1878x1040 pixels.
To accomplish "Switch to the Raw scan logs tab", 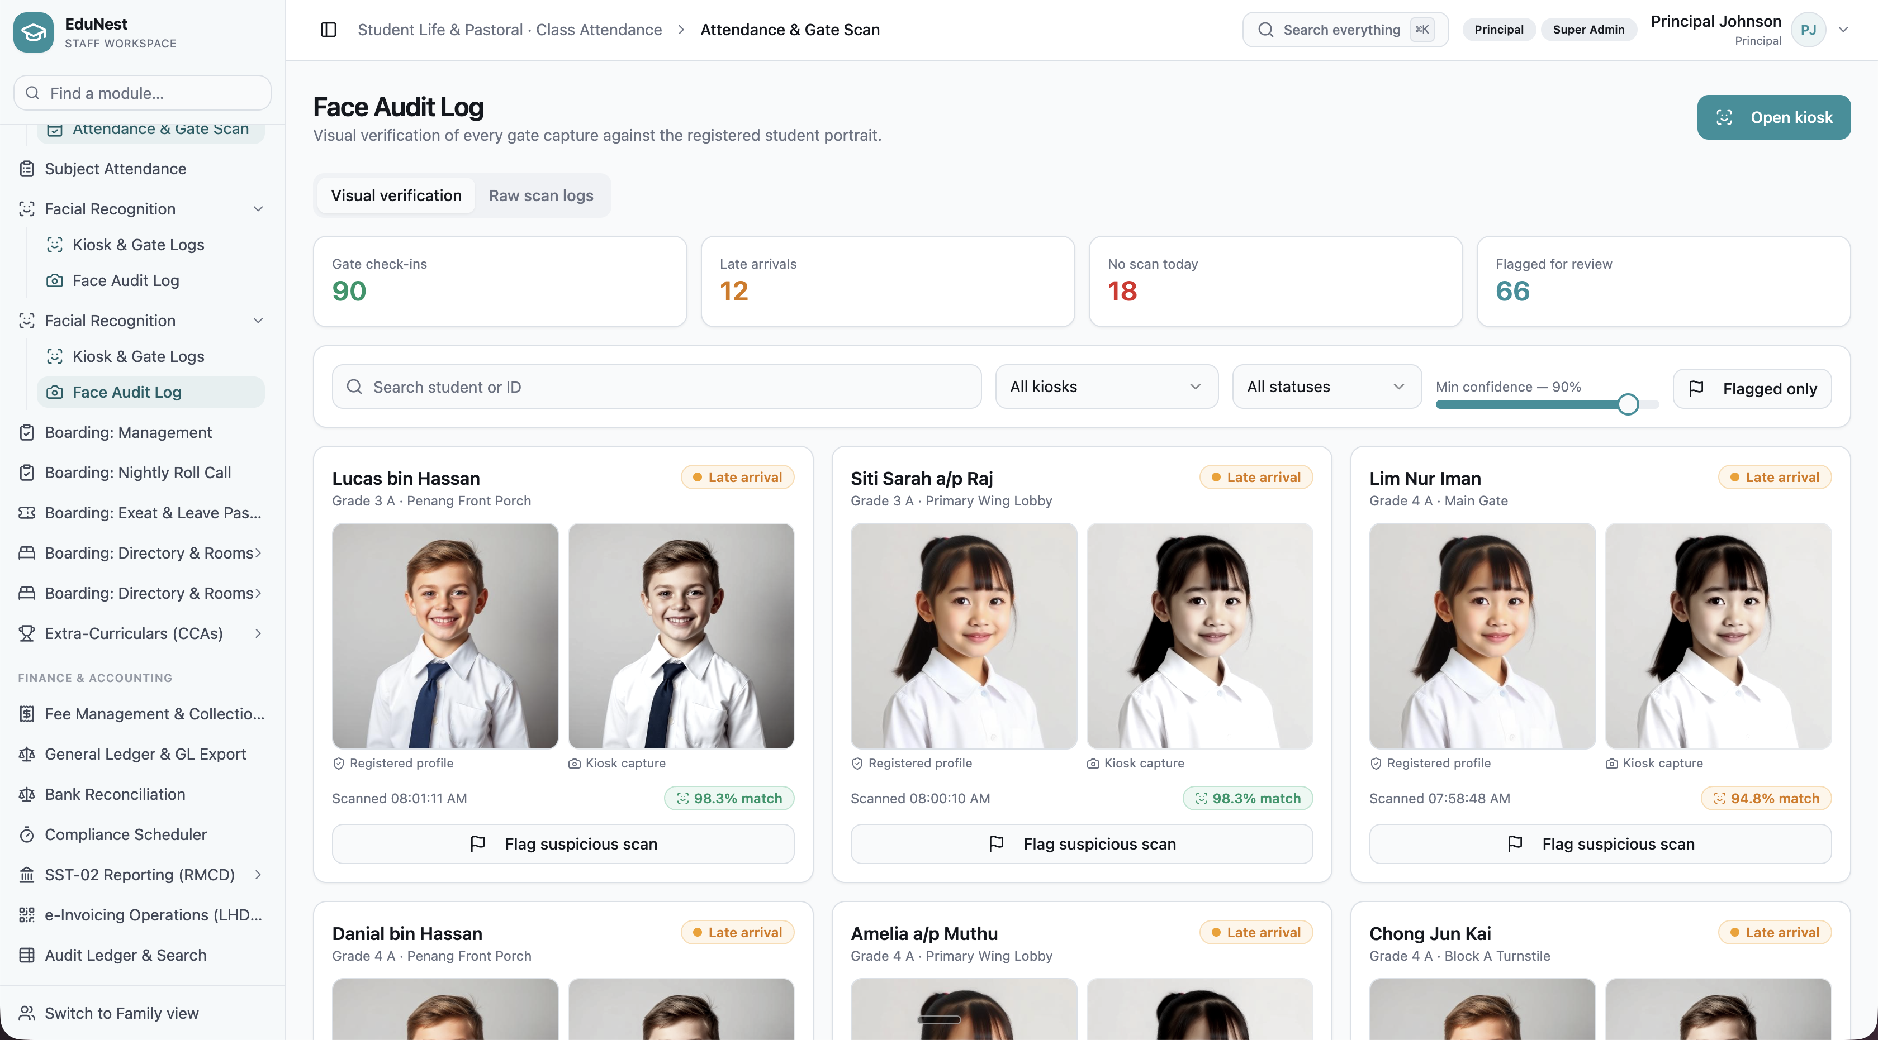I will pyautogui.click(x=541, y=196).
